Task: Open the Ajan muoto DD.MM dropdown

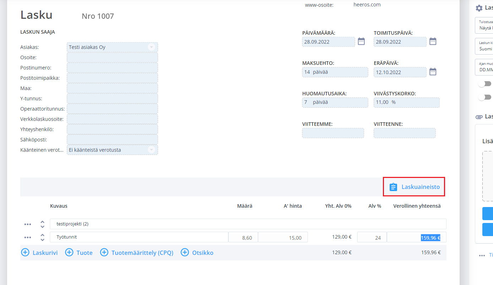Action: click(484, 67)
